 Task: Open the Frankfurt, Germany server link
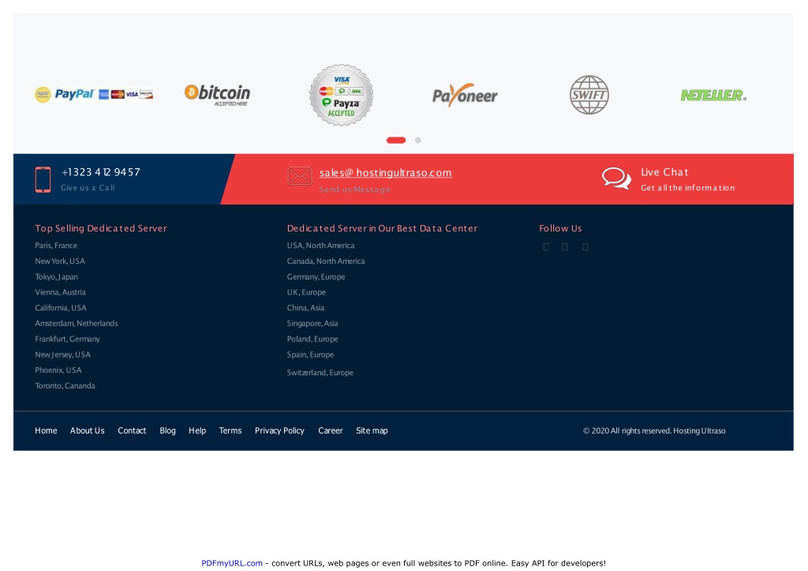click(x=68, y=339)
